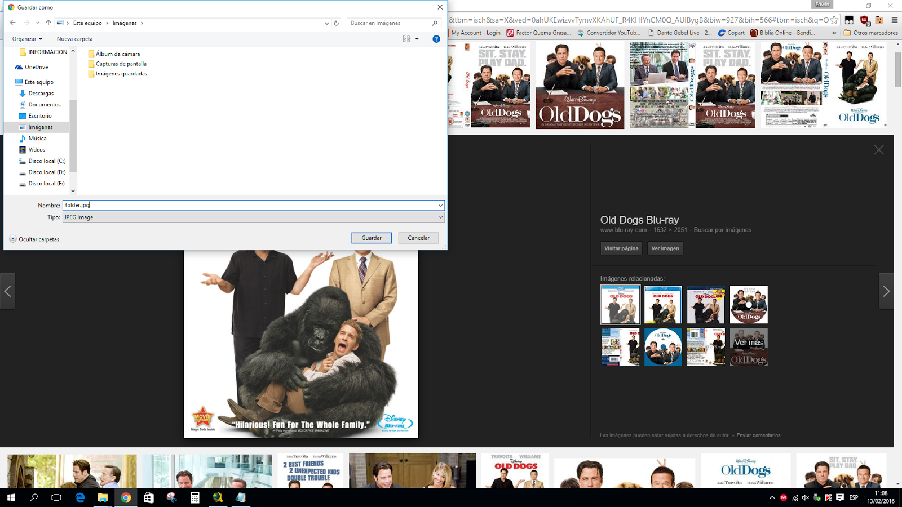Click the Chrome icon on the taskbar
The image size is (902, 507).
[126, 497]
